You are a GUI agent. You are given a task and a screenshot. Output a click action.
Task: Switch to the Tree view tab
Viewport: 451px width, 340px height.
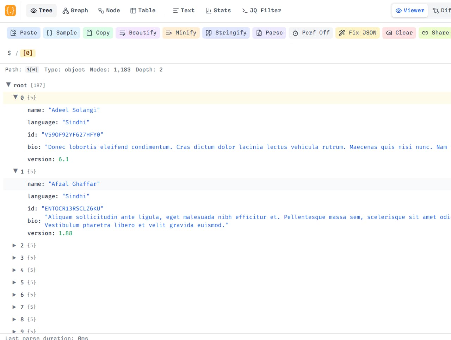(x=41, y=11)
